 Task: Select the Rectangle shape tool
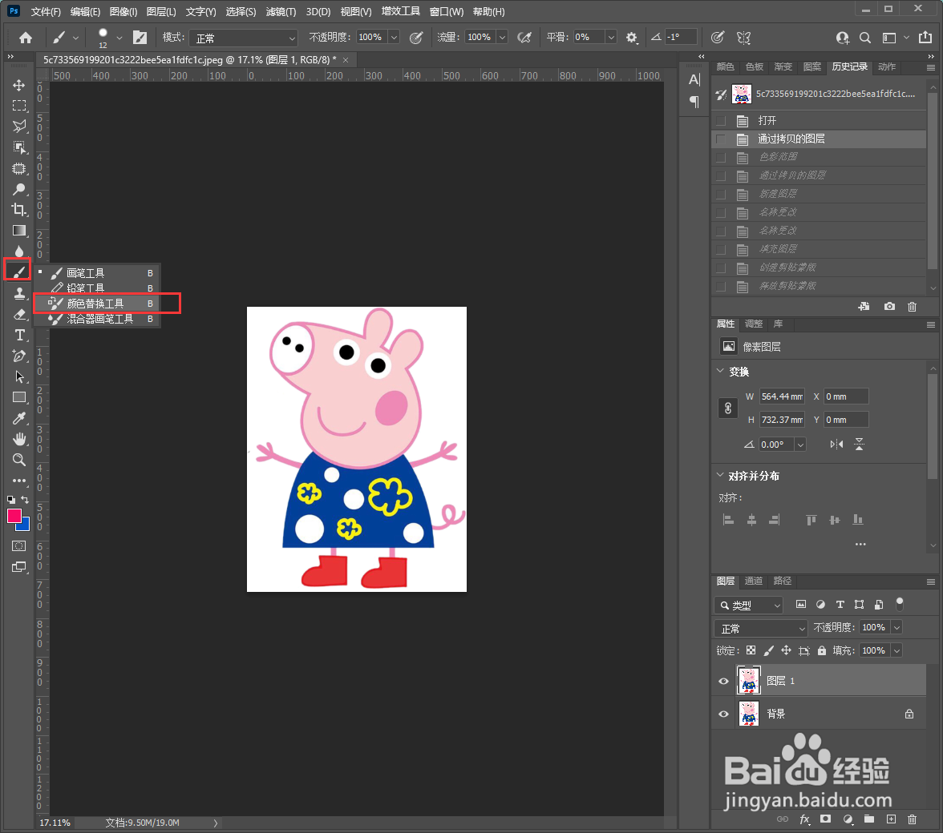click(x=19, y=397)
